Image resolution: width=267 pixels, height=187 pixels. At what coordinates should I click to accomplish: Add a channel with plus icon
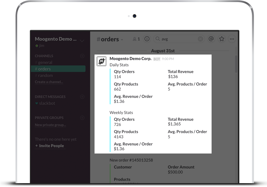tap(82, 56)
